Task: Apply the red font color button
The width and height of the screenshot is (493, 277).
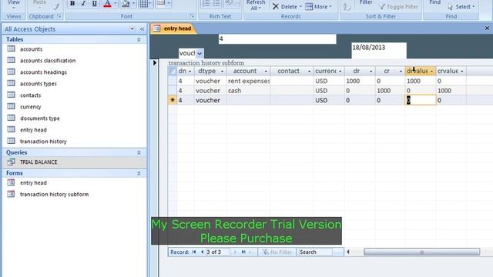Action: (x=107, y=3)
